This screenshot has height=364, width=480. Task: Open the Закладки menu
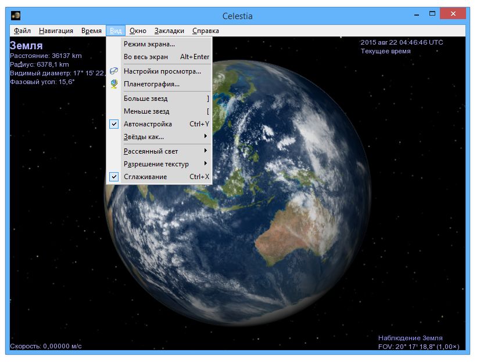click(169, 31)
